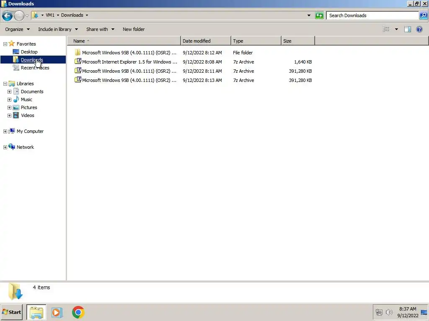
Task: Open the Share with menu
Action: [x=100, y=29]
